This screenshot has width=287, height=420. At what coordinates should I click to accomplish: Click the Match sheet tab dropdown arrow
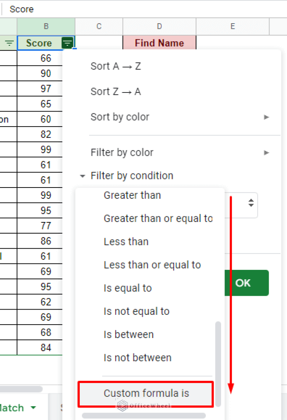point(33,408)
